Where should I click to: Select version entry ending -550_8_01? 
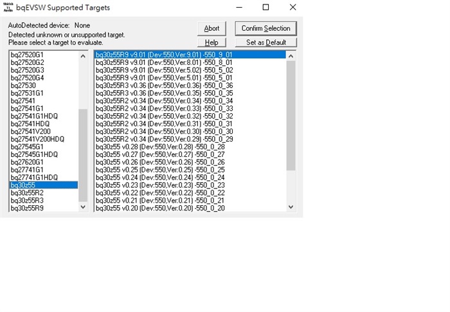click(x=190, y=62)
